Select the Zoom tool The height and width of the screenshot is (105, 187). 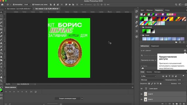1,81
